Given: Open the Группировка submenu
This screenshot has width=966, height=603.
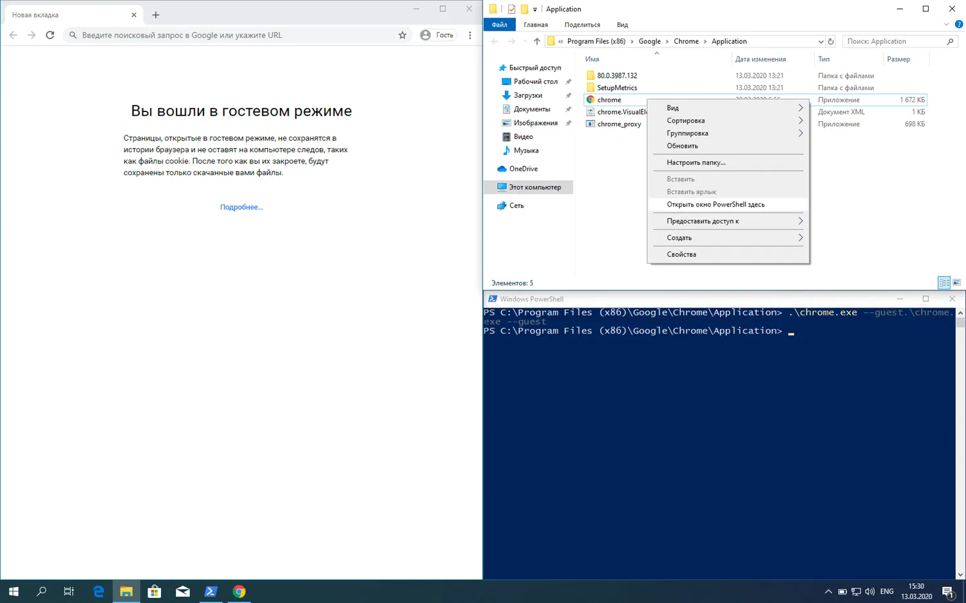Looking at the screenshot, I should [728, 133].
